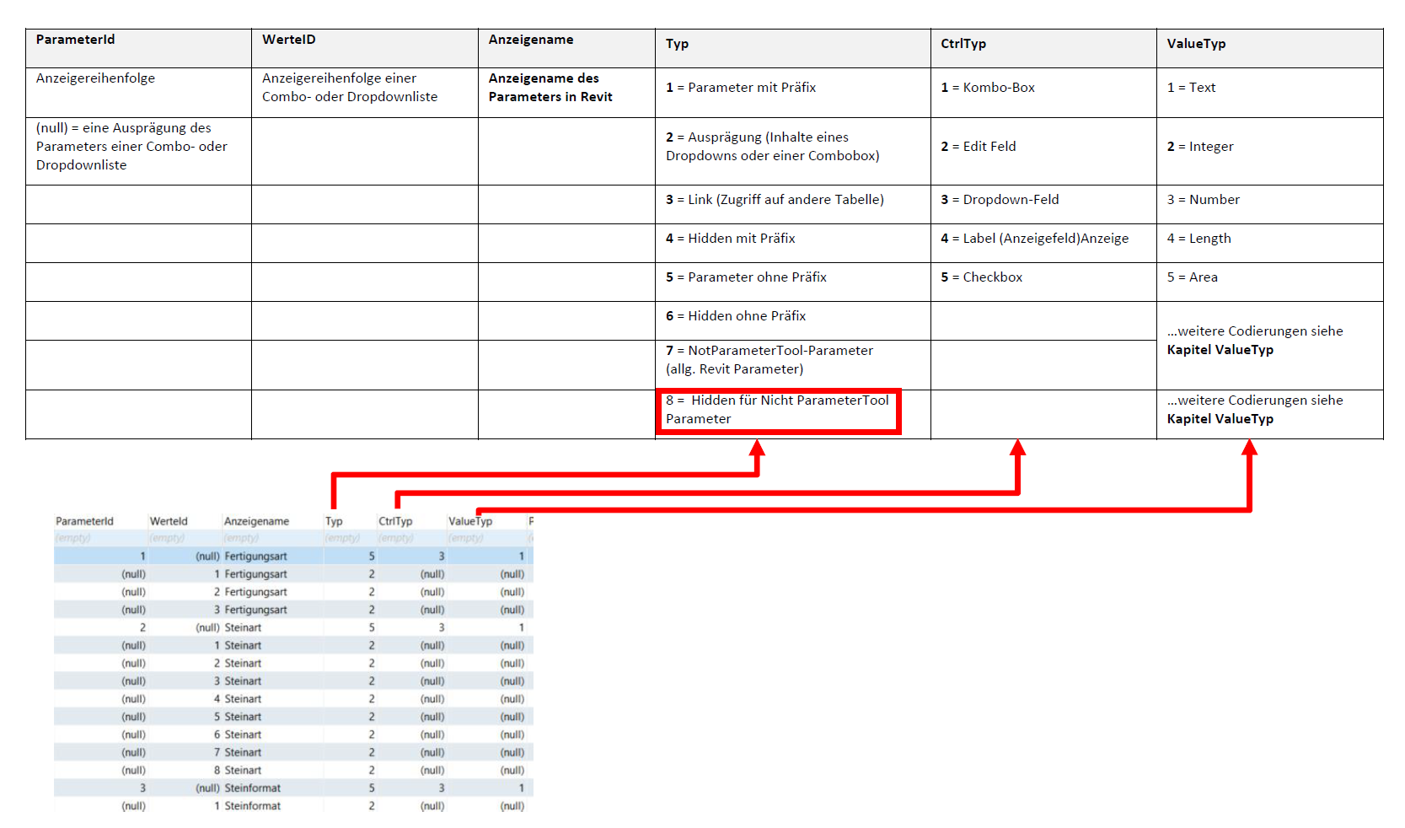Click the ParameterId column header in data grid
The image size is (1405, 828).
pos(84,521)
